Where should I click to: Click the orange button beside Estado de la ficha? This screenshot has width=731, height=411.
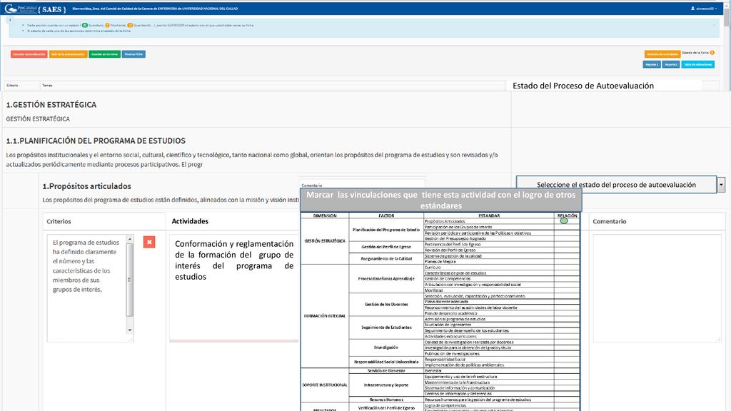[x=662, y=54]
